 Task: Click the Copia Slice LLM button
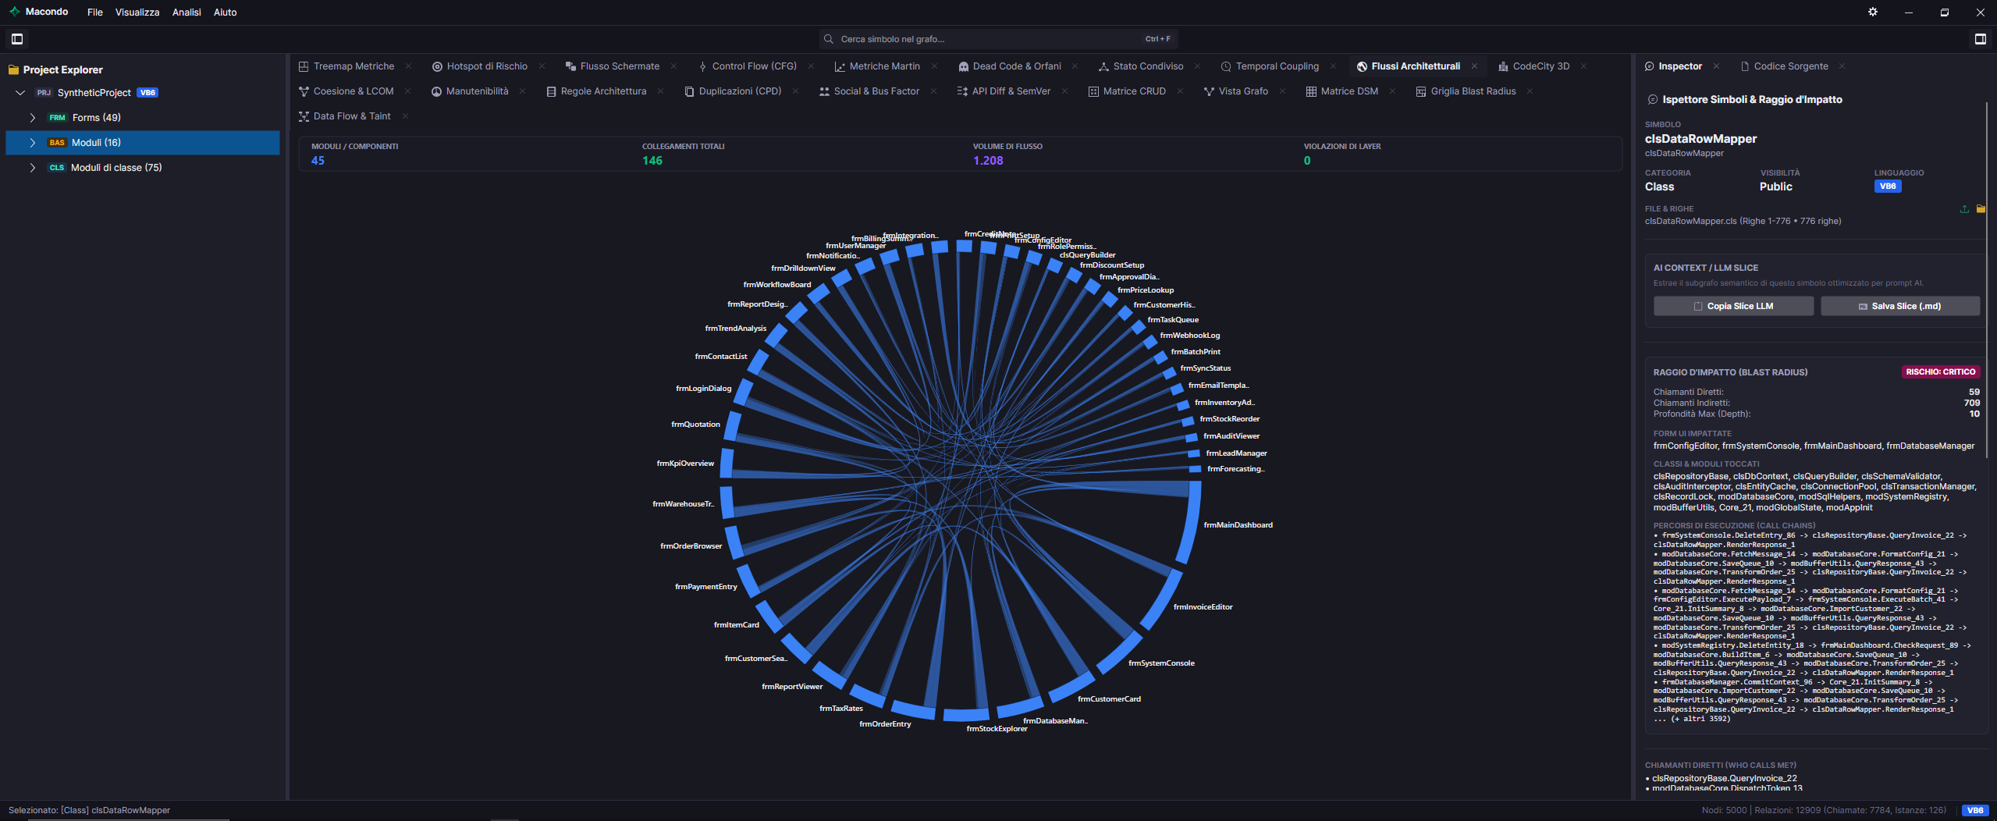pyautogui.click(x=1733, y=307)
